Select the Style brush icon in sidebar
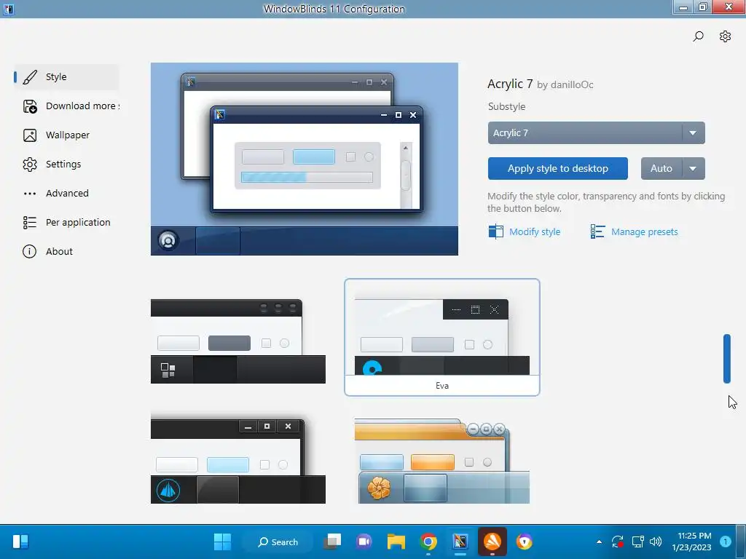Screen dimensions: 746x559 click(30, 77)
